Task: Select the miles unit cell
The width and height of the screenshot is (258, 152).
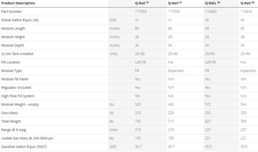Action: pyautogui.click(x=114, y=130)
